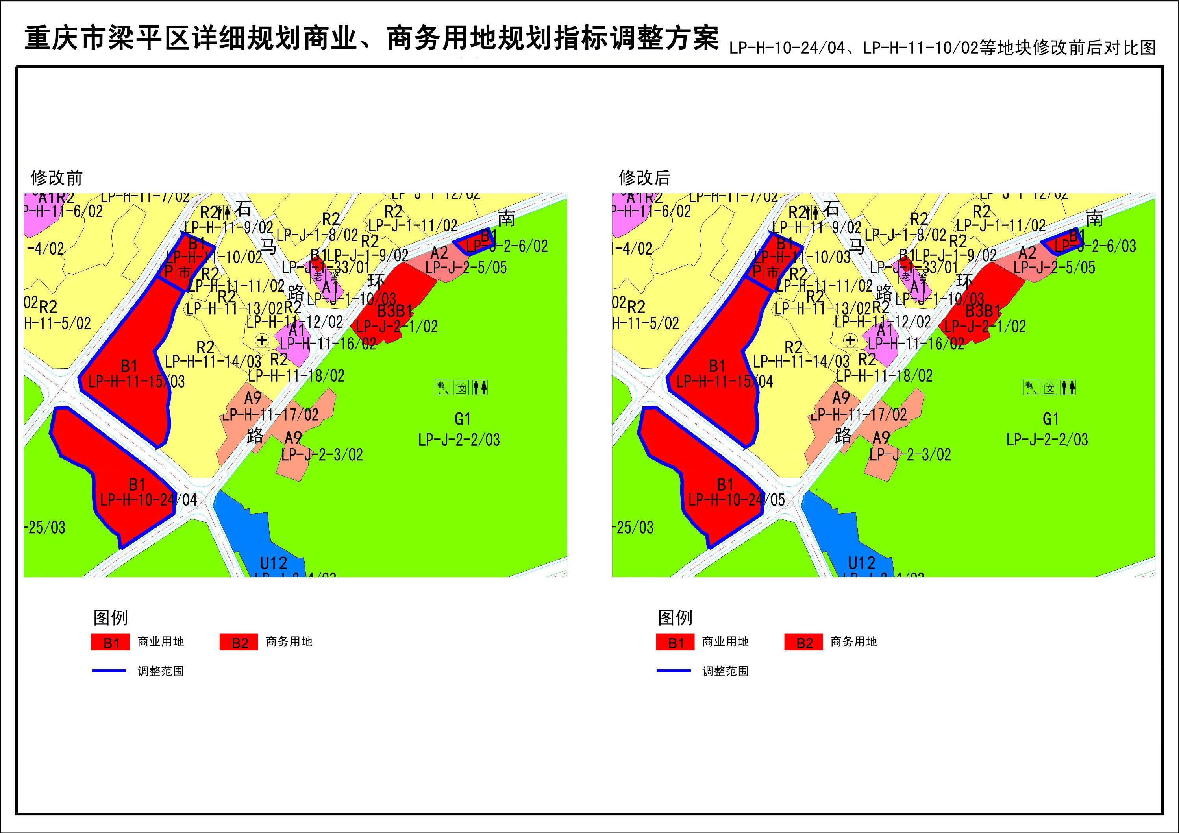This screenshot has width=1179, height=833.
Task: Click the hospital cross icon in 修改后 map
Action: click(850, 340)
